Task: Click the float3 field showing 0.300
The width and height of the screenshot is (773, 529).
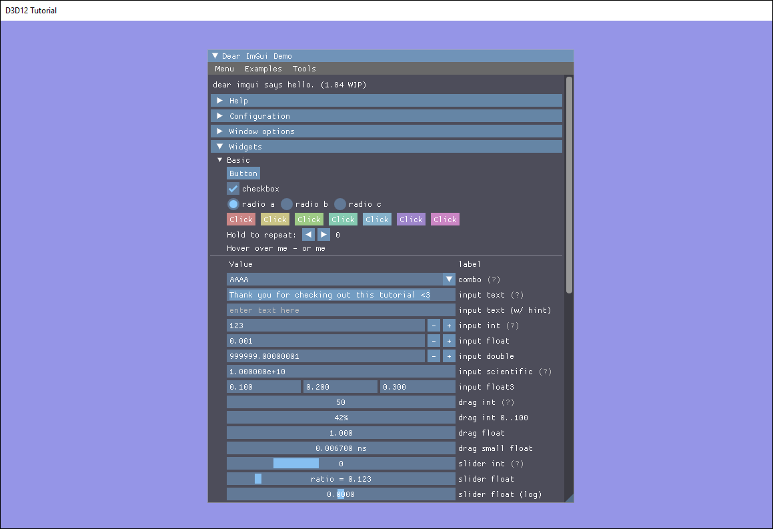Action: (x=418, y=387)
